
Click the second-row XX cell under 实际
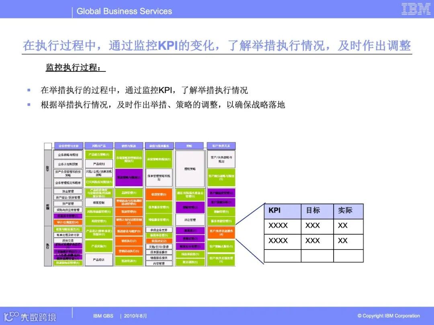(348, 242)
